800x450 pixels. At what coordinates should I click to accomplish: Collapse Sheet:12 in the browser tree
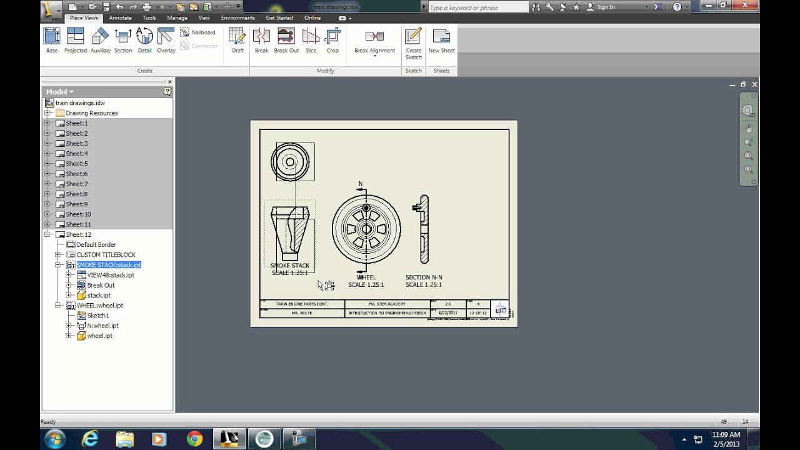click(x=47, y=234)
